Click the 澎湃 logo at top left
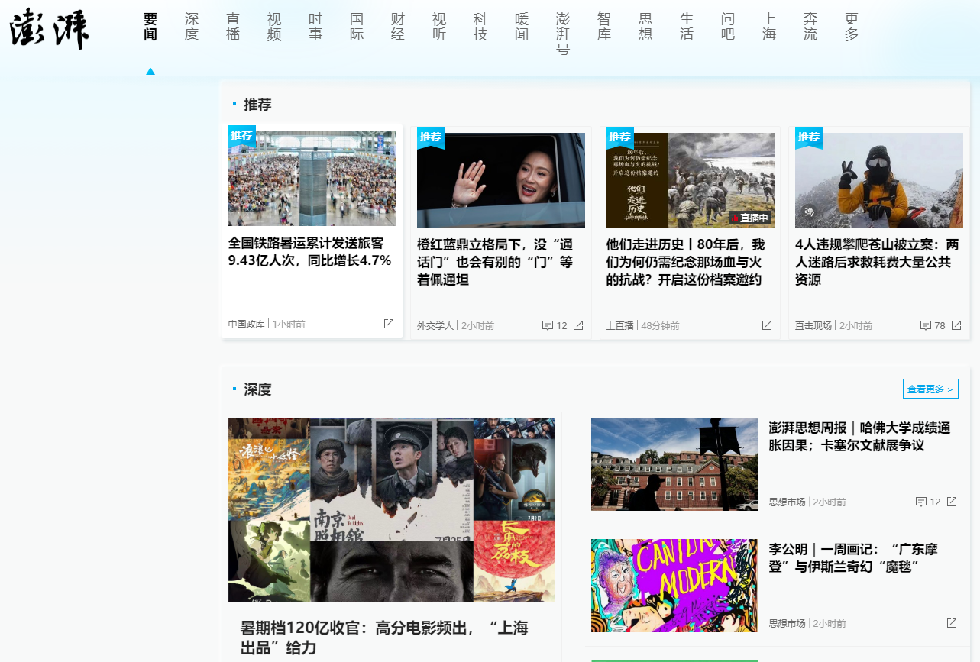The width and height of the screenshot is (980, 662). point(50,30)
